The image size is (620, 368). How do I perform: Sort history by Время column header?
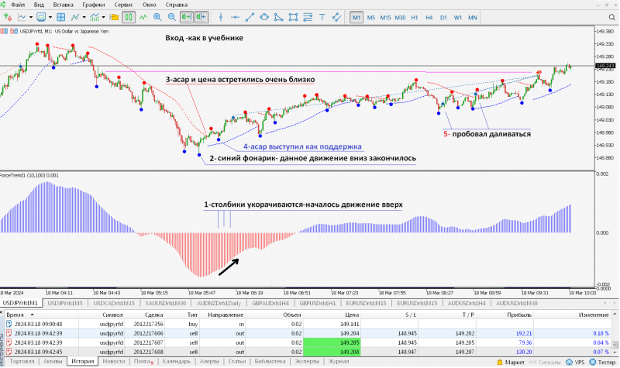pos(15,315)
